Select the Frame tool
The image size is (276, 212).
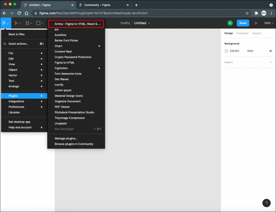coord(27,23)
